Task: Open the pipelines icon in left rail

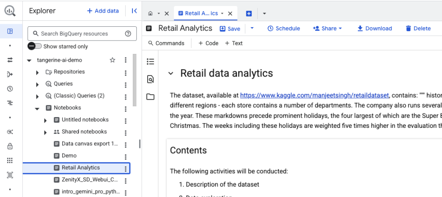Action: tap(10, 74)
